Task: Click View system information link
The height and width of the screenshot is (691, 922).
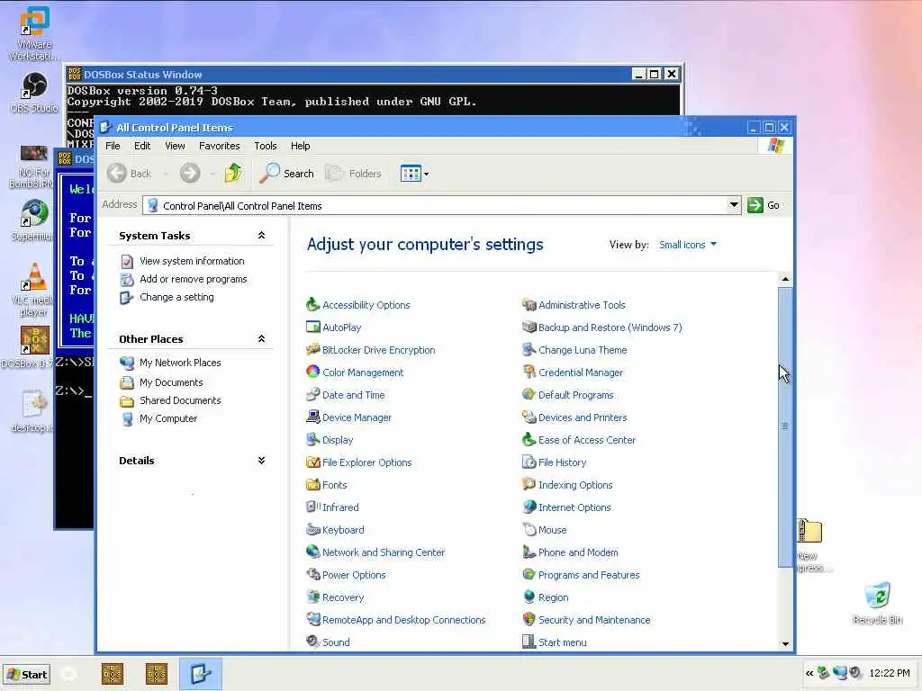Action: click(192, 261)
